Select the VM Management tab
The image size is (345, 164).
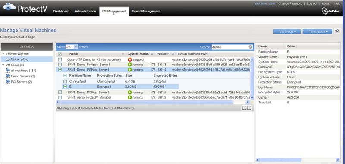pyautogui.click(x=114, y=12)
